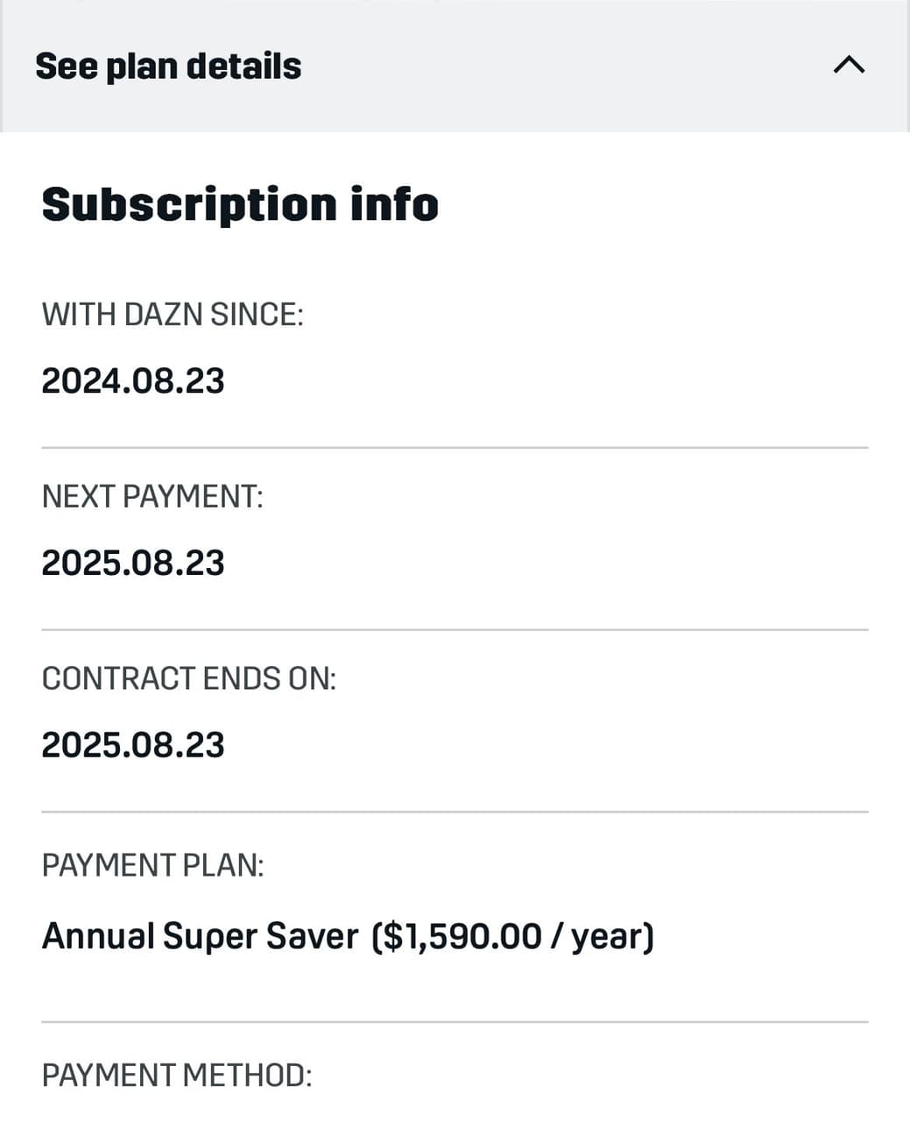Tap the WITH DAZN SINCE label
This screenshot has height=1122, width=910.
pyautogui.click(x=173, y=314)
